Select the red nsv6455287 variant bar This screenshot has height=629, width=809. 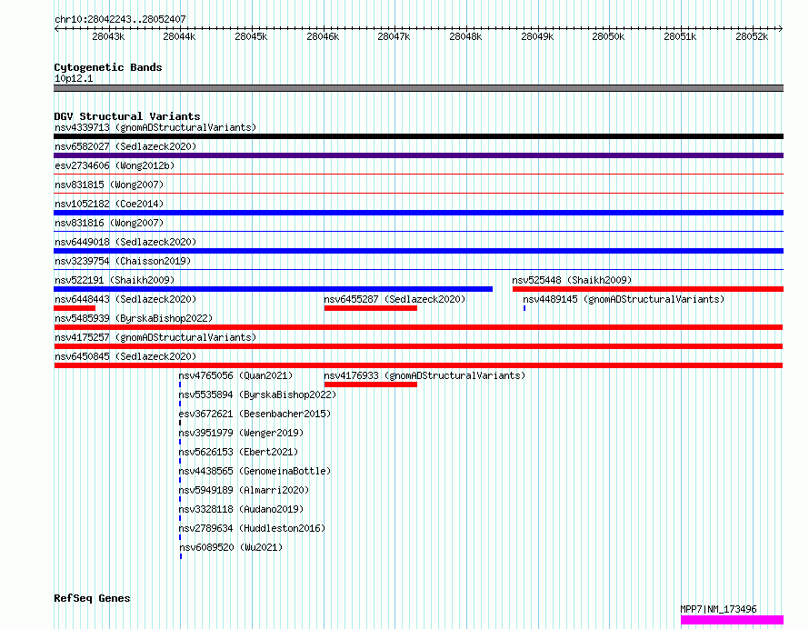371,308
